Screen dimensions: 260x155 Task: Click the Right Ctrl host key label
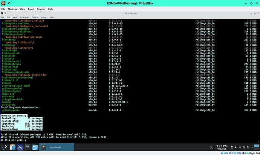(254, 153)
